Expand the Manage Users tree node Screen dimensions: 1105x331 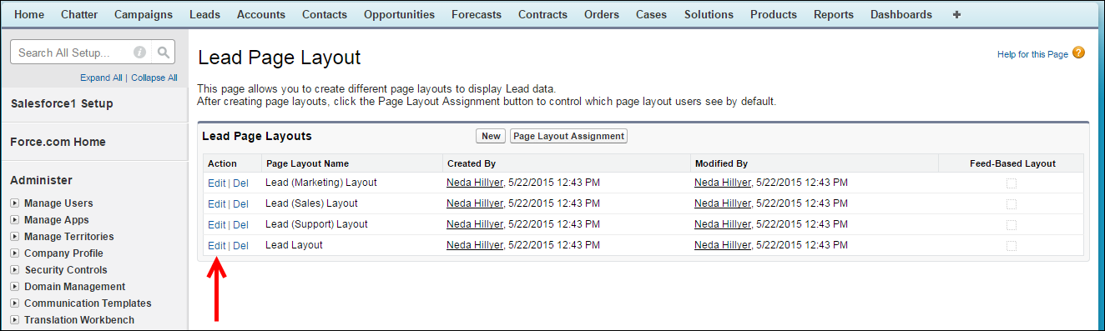coord(15,203)
